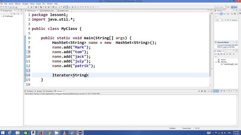Click Remove Launch icon in Console
241x135 pixels.
click(202, 91)
